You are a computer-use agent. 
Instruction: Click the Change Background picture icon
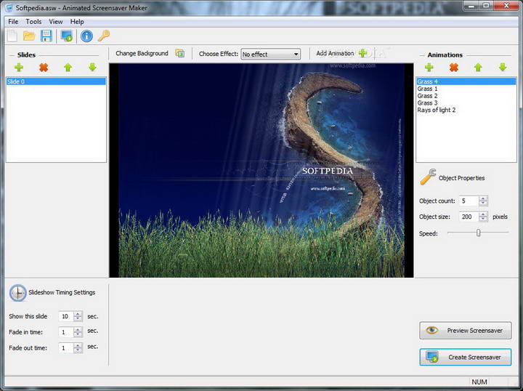click(180, 53)
